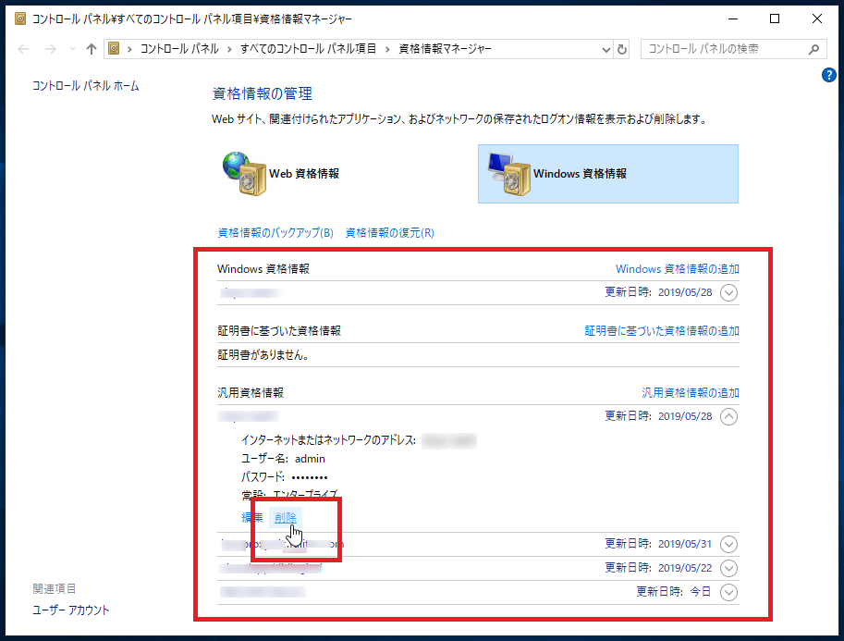
Task: Click the blue help question mark icon
Action: [829, 76]
